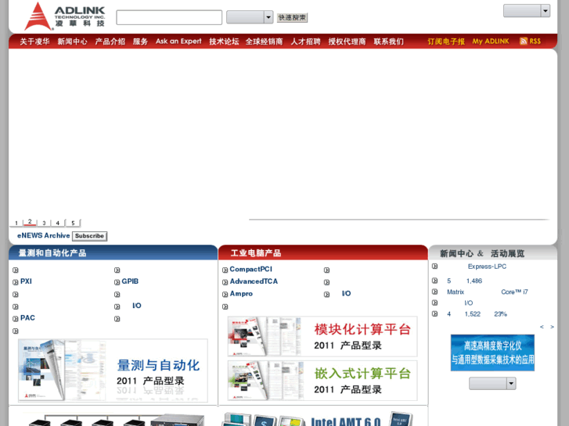Click the arrow bullet beside PAC

[x=15, y=319]
